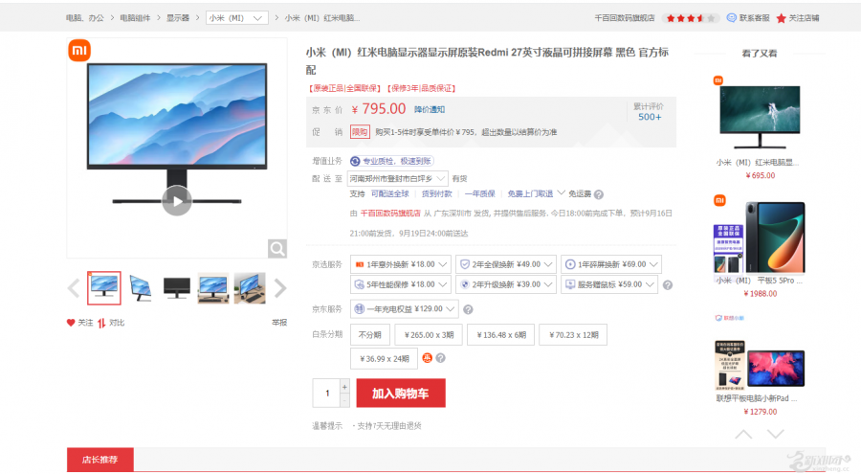Click 加入购物车 add to cart button
This screenshot has height=474, width=861.
click(401, 394)
